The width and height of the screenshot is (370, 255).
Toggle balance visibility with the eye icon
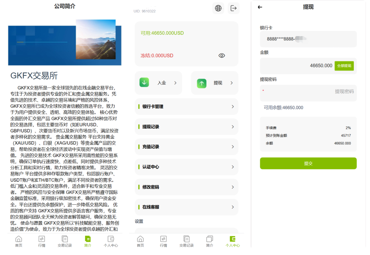221,55
